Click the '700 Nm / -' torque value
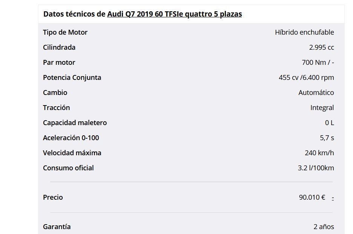Screen dimensions: 353x234 318,63
